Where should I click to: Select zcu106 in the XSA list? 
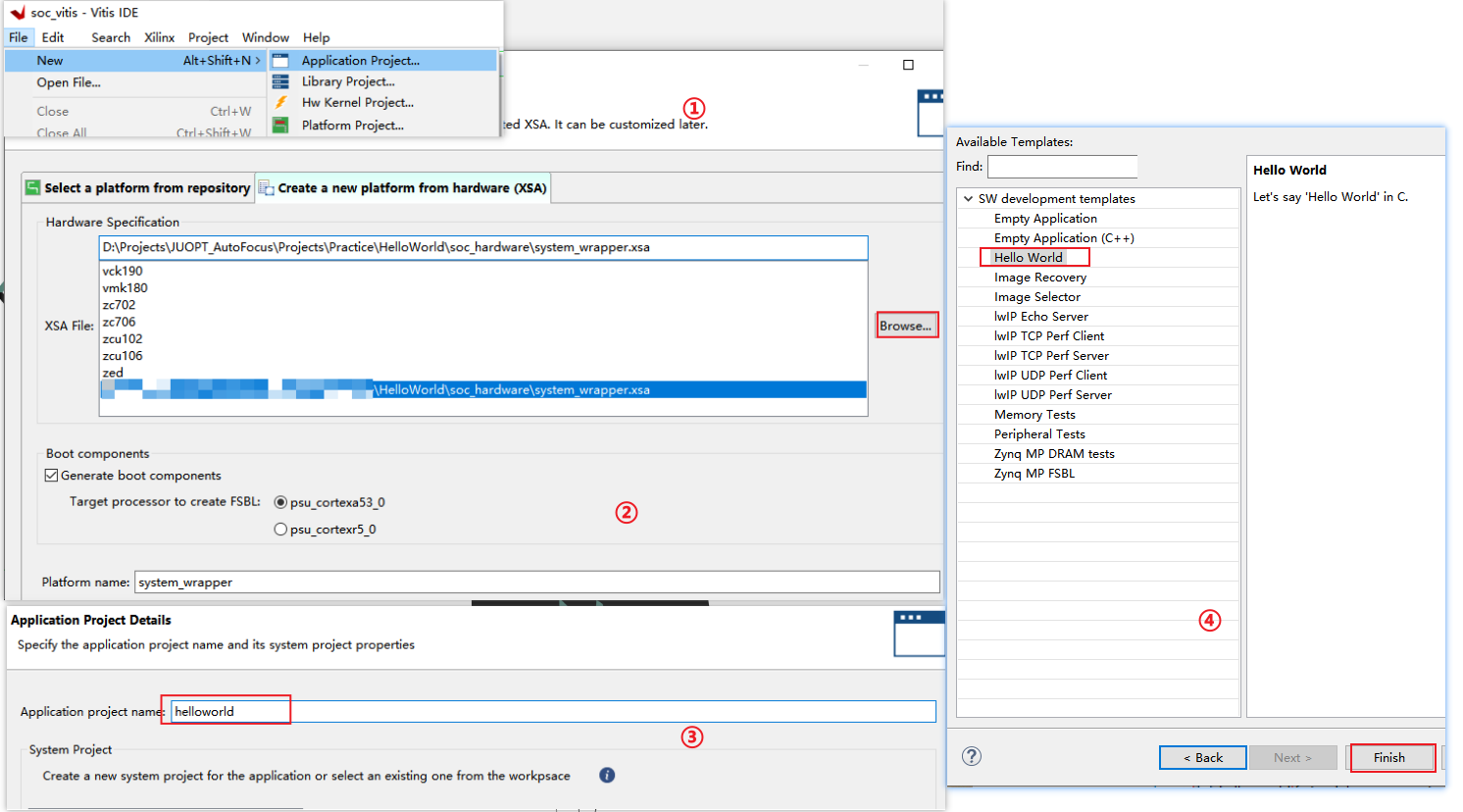[x=123, y=355]
